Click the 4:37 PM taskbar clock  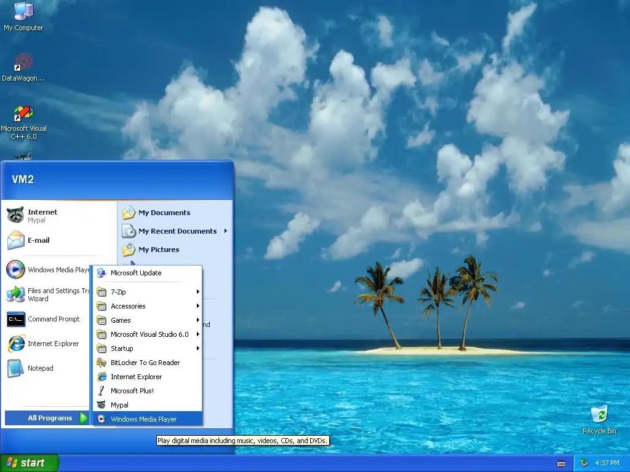(607, 463)
